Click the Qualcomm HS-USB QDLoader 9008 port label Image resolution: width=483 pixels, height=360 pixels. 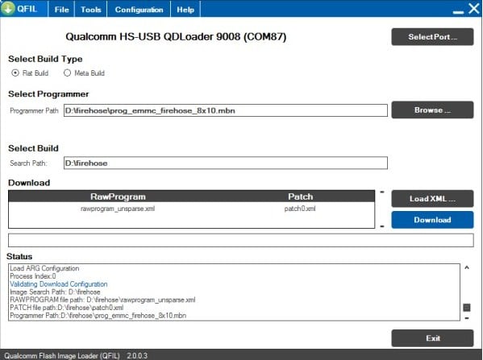point(176,36)
